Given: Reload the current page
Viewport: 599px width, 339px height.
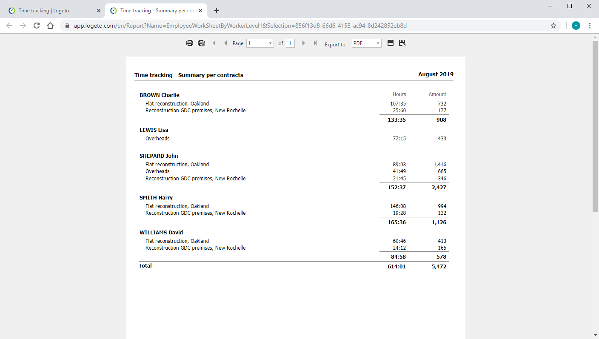Looking at the screenshot, I should (37, 26).
